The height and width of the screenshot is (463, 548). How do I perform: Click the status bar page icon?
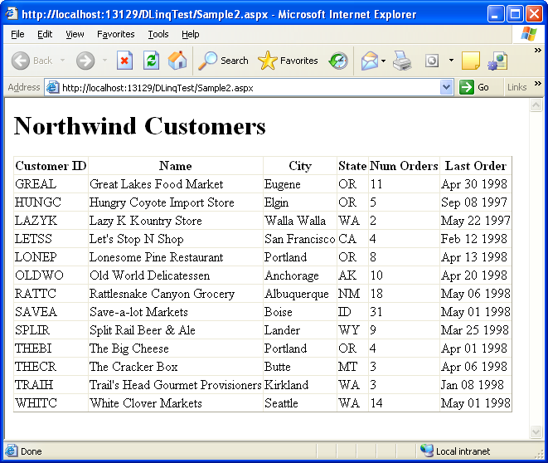tap(11, 451)
